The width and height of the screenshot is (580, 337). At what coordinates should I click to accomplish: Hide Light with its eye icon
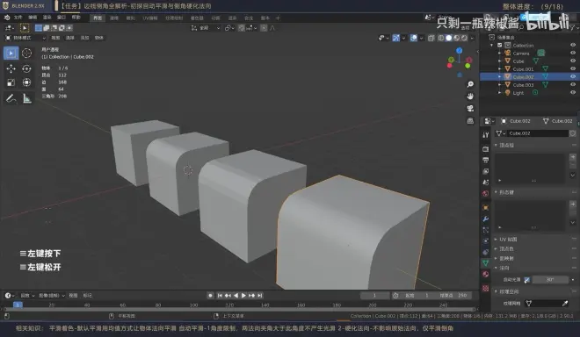click(x=573, y=93)
